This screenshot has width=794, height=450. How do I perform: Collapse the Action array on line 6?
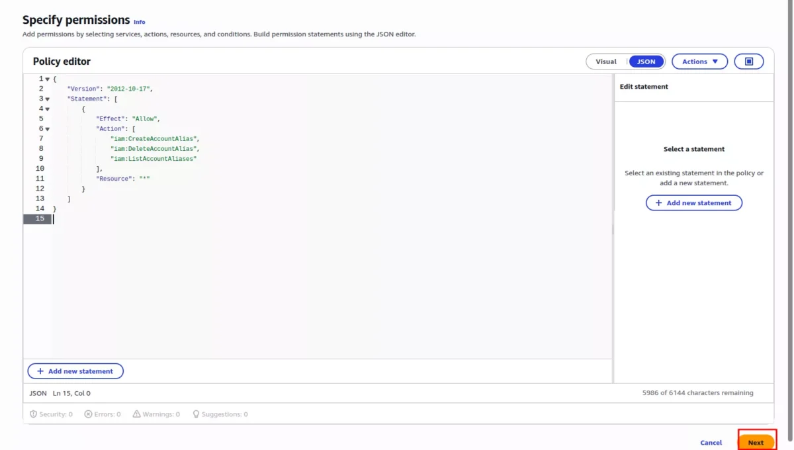click(x=48, y=129)
